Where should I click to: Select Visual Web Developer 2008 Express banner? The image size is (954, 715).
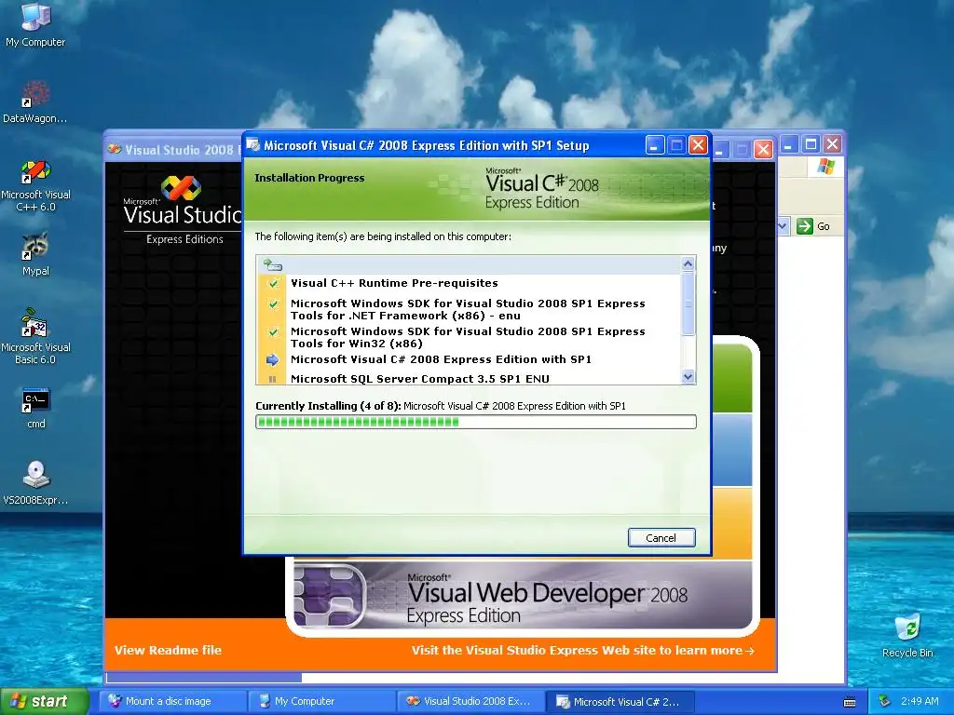(522, 596)
